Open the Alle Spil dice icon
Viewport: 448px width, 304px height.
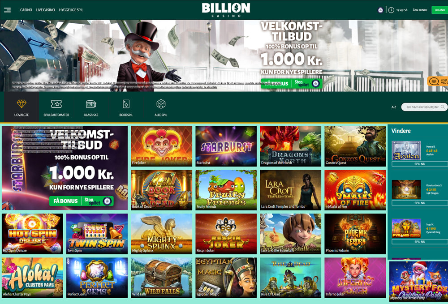pos(161,104)
